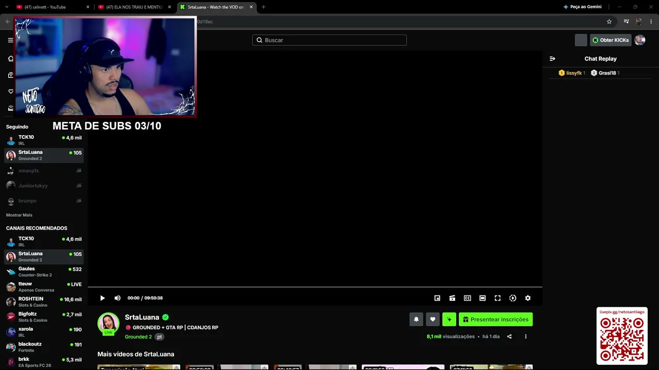The width and height of the screenshot is (659, 370).
Task: Click the Grasi18 gifter badge in chat
Action: pos(605,73)
